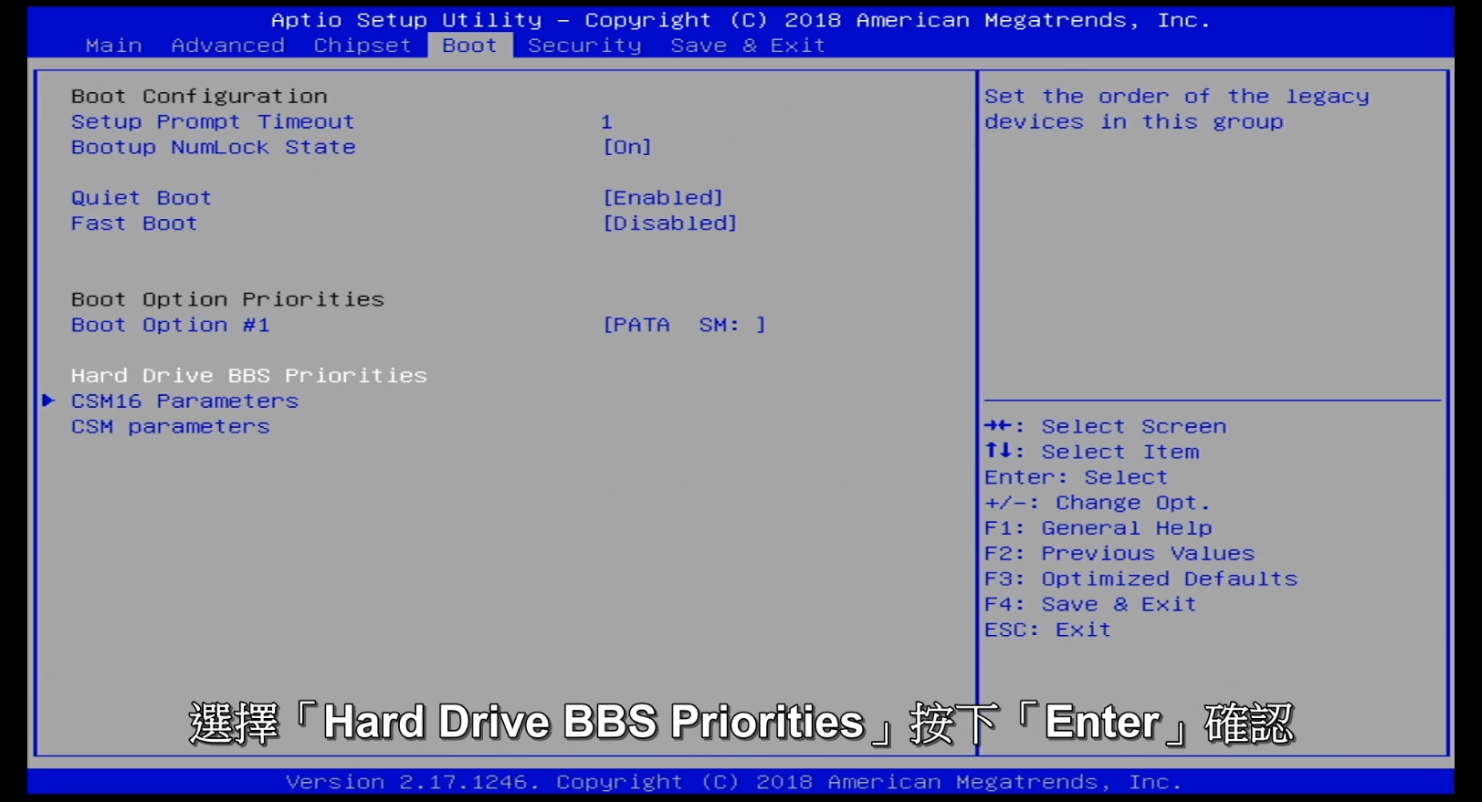The image size is (1482, 802).
Task: Select Setup Prompt Timeout setting
Action: pyautogui.click(x=213, y=122)
